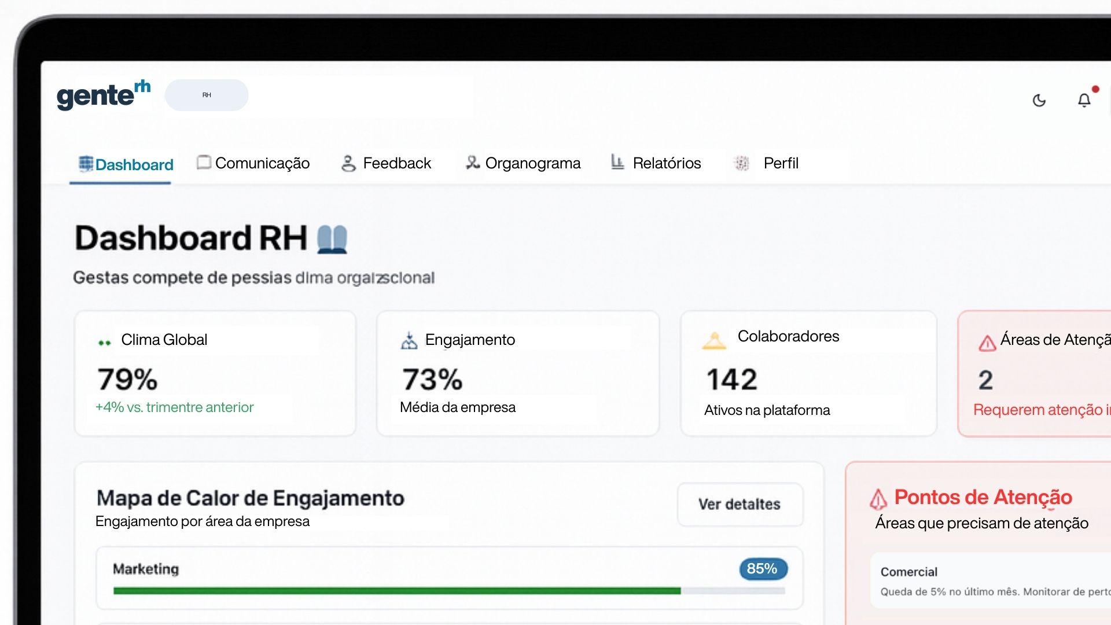Viewport: 1111px width, 625px height.
Task: Click the Dashboard grid icon
Action: pos(86,164)
